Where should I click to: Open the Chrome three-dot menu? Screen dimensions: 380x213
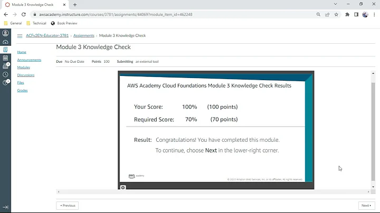374,15
